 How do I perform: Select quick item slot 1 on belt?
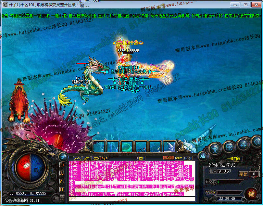pos(102,146)
